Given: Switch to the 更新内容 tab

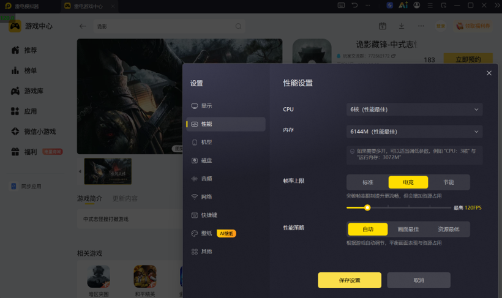Looking at the screenshot, I should point(125,198).
